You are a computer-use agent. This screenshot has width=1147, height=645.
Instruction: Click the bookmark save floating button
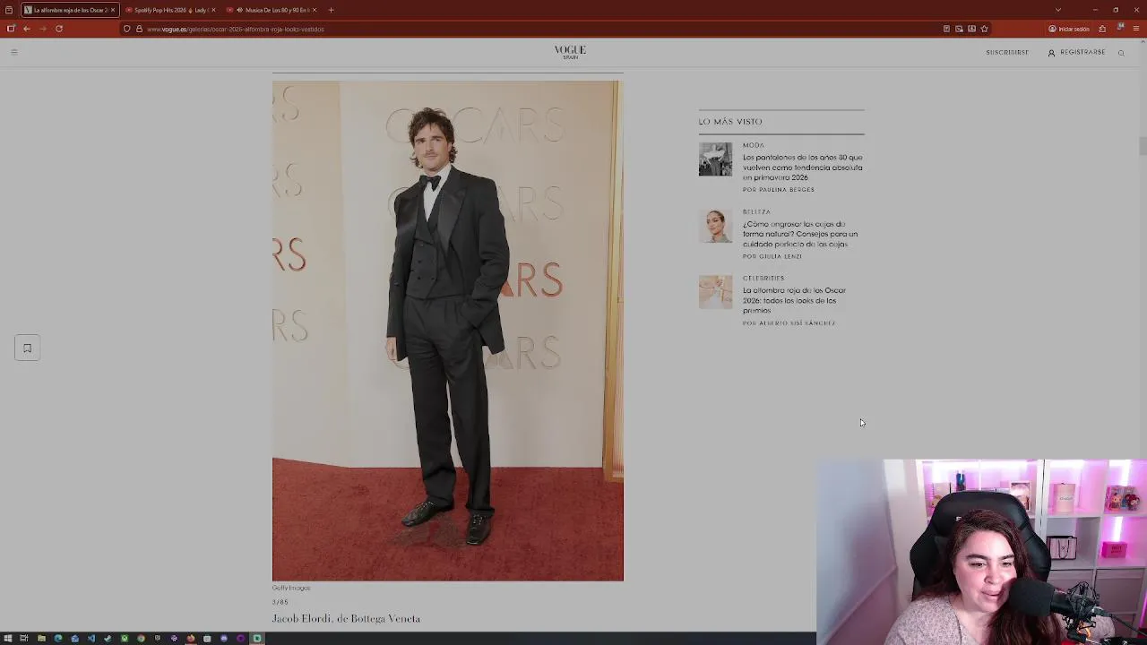click(x=27, y=348)
